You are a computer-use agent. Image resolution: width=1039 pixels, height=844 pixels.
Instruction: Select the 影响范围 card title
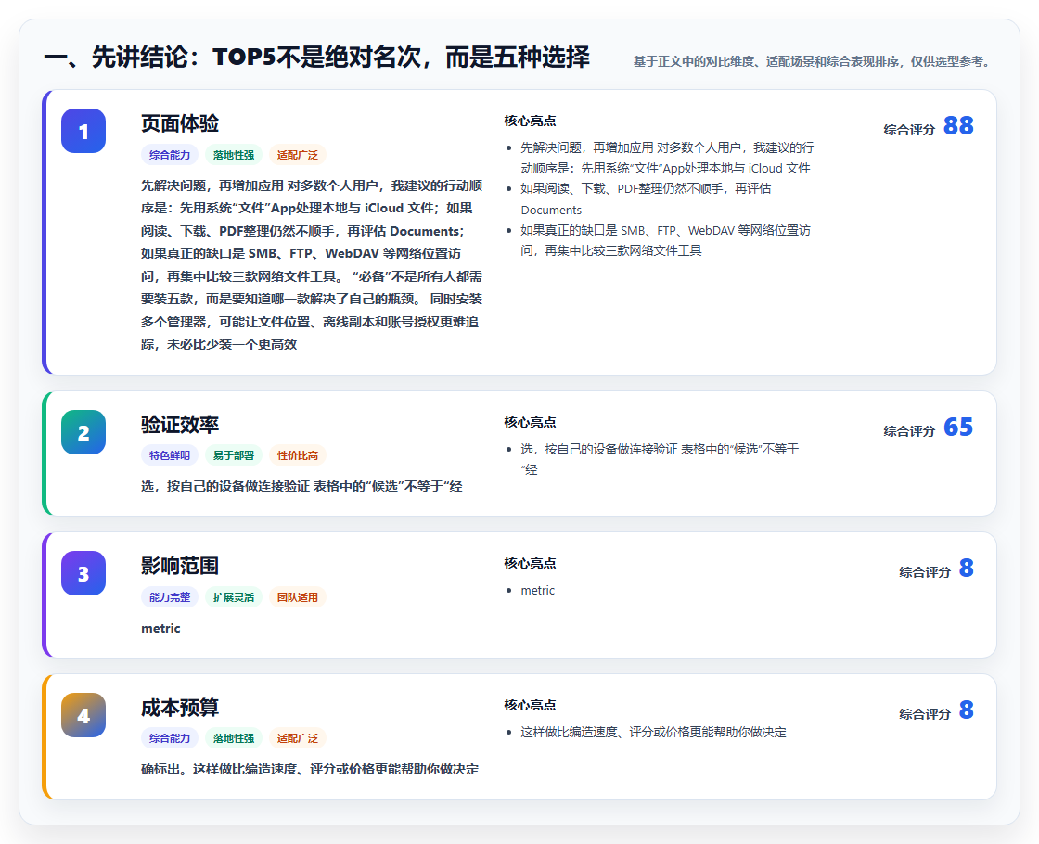tap(180, 566)
